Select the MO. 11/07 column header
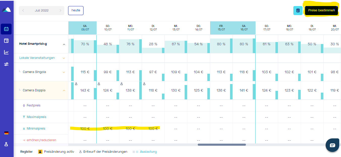The image size is (341, 157). click(130, 28)
